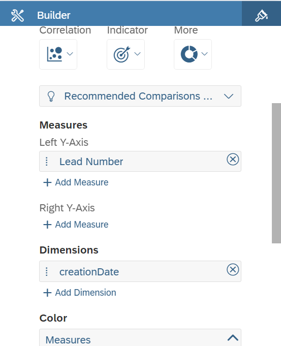Viewport: 281px width, 346px height.
Task: Grab the creationDate drag handle
Action: [x=47, y=272]
